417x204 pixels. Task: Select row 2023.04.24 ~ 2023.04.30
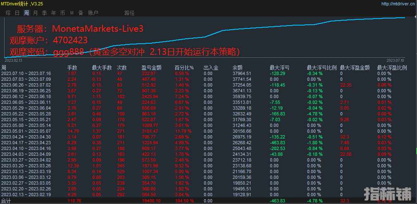tap(208, 137)
